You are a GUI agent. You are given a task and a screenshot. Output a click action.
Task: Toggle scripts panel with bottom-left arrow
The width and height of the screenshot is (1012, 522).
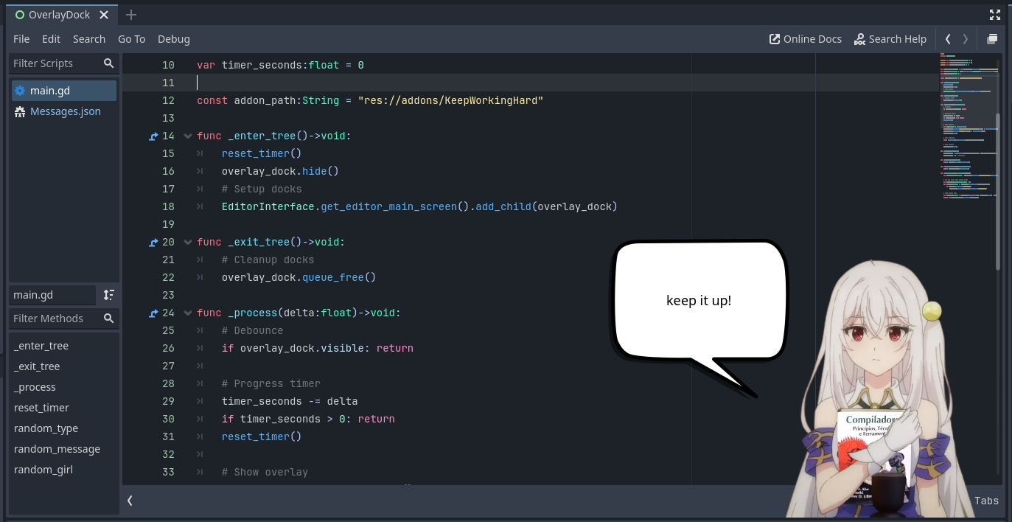[130, 501]
